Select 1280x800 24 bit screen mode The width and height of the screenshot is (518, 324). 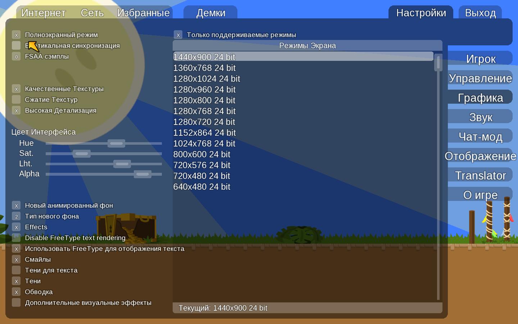303,100
